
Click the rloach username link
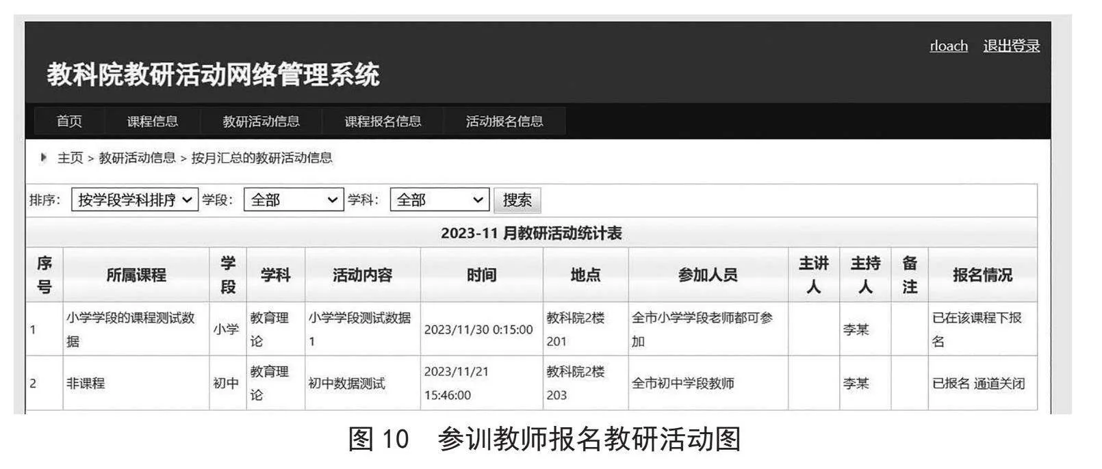[949, 46]
